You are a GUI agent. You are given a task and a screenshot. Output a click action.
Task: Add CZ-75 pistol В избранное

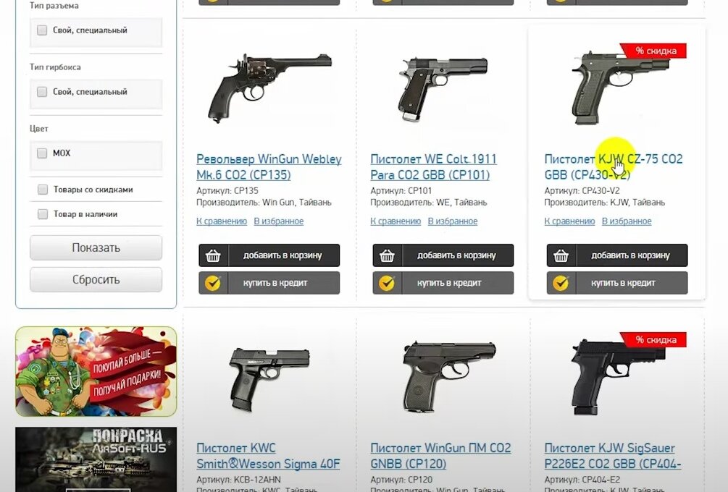point(627,221)
